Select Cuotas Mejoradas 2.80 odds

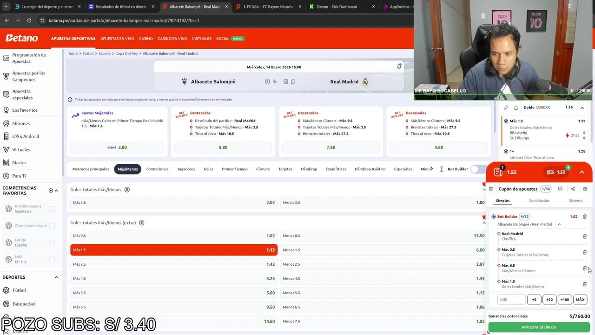(x=117, y=147)
